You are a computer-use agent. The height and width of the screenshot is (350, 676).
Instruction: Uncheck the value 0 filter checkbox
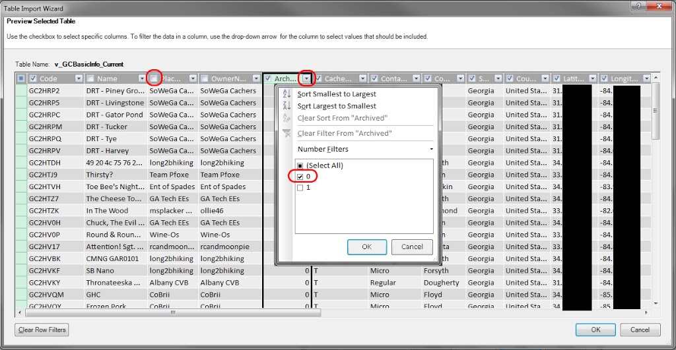pos(300,177)
